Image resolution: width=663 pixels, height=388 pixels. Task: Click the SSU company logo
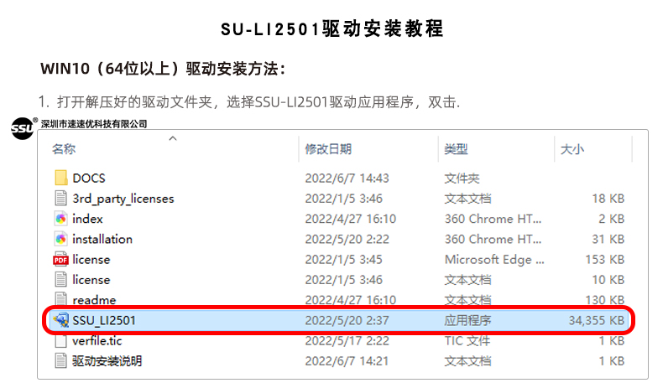pos(23,128)
